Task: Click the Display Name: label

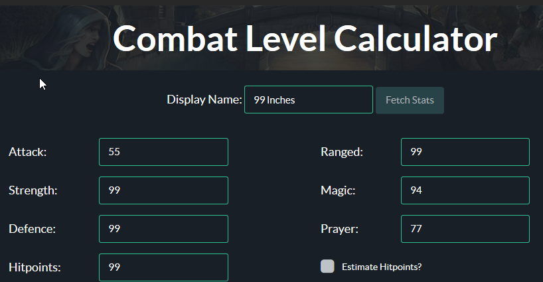Action: 204,100
